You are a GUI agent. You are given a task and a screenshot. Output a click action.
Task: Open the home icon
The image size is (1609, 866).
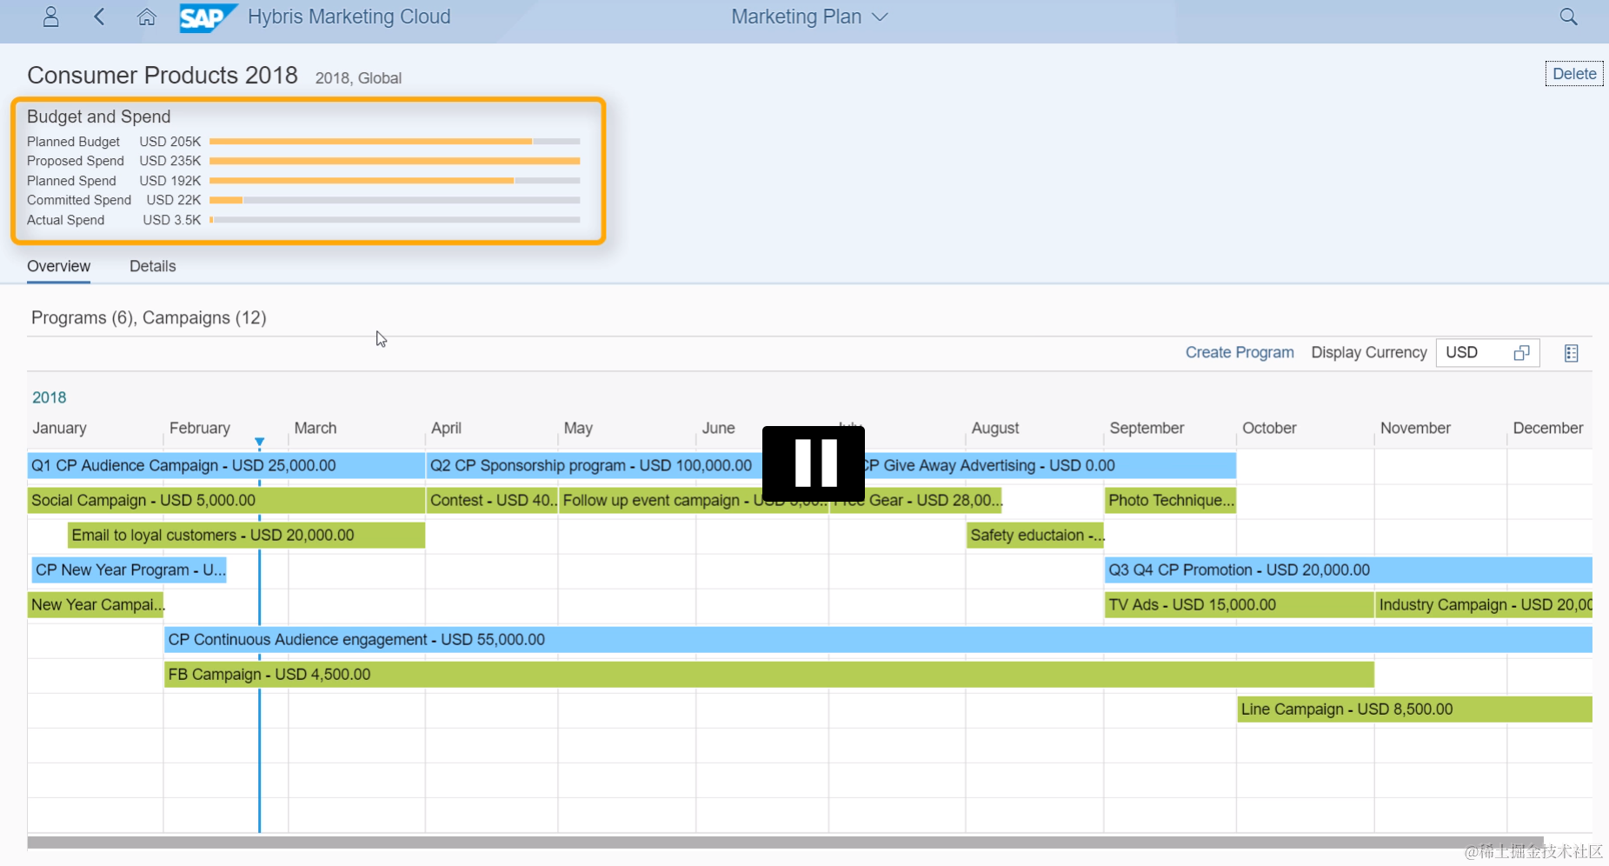[x=147, y=17]
